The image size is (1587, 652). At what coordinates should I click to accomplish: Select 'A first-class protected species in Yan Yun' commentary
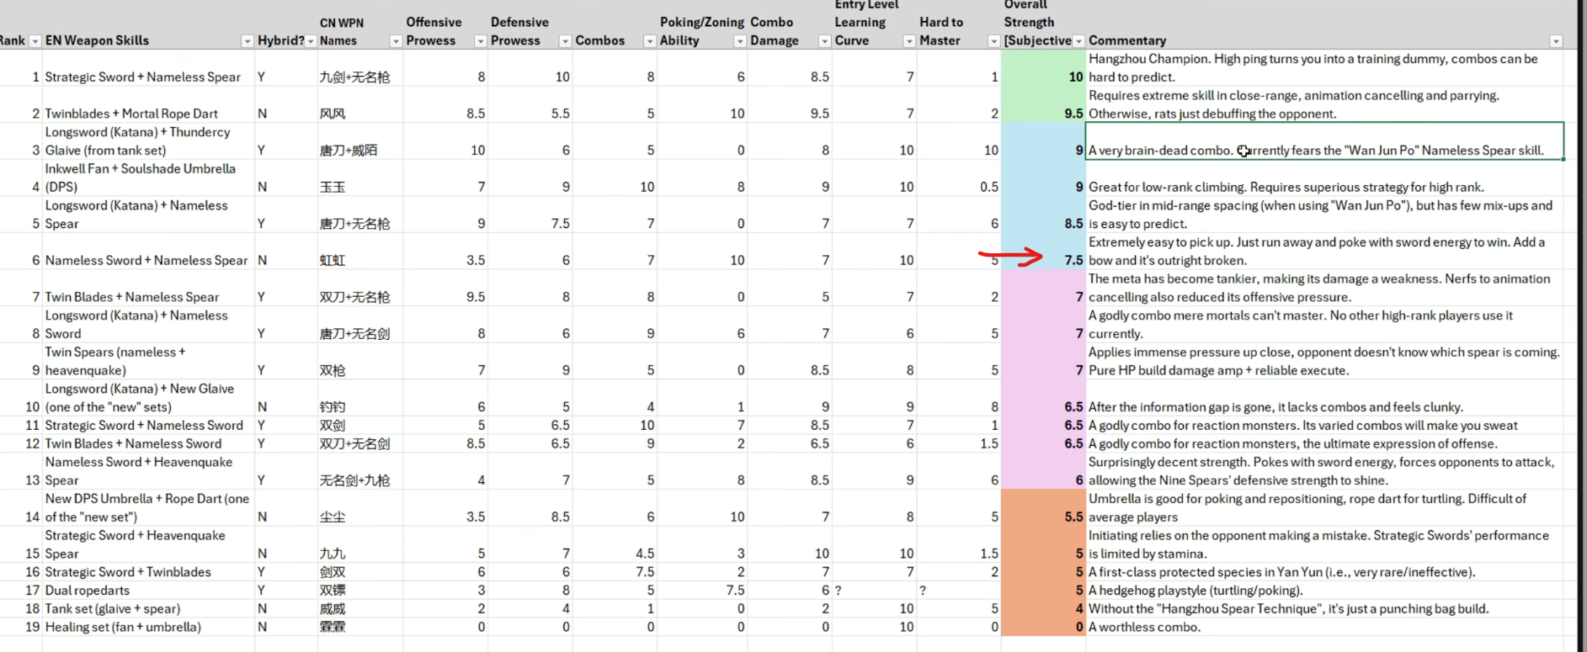pyautogui.click(x=1325, y=572)
